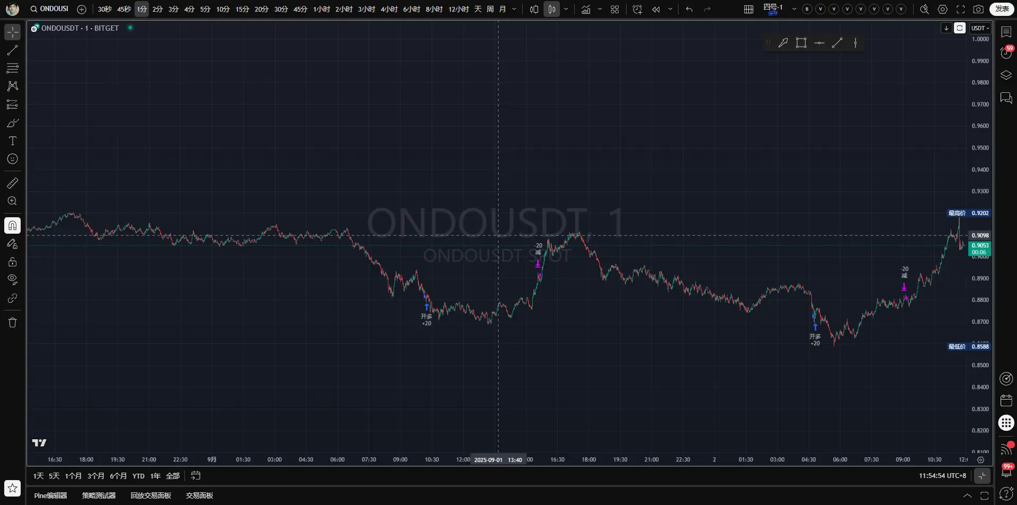Screen dimensions: 1017x505
Task: Open the favorites star toolbar button
Action: [x=13, y=488]
